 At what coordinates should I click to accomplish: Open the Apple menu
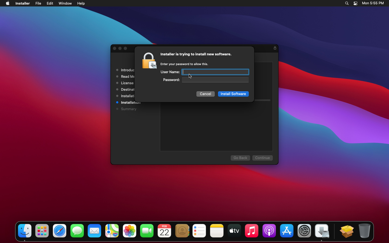click(x=8, y=3)
